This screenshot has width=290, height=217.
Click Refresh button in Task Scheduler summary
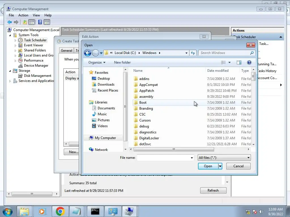[213, 190]
